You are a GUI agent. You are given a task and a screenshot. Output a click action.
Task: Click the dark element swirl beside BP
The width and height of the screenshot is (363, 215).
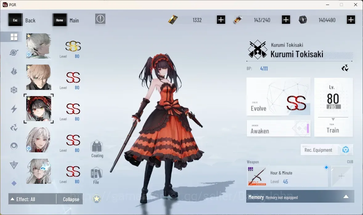point(345,68)
